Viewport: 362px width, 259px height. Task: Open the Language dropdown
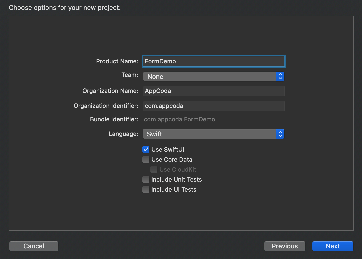click(214, 134)
